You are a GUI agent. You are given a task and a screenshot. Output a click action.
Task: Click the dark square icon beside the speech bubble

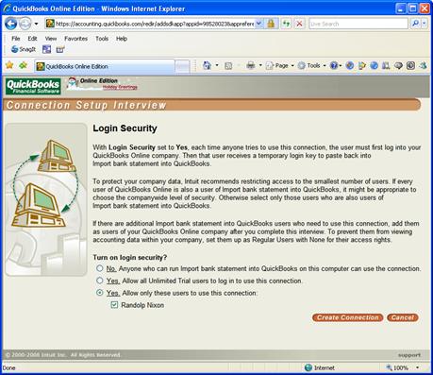(x=410, y=65)
